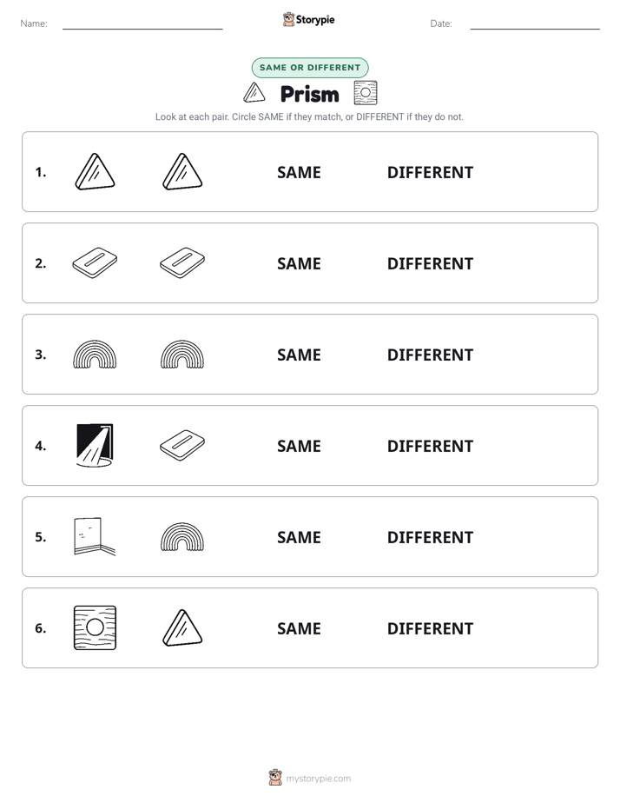Click the rainbow in row 5
Screen dimensions: 620x803
182,537
